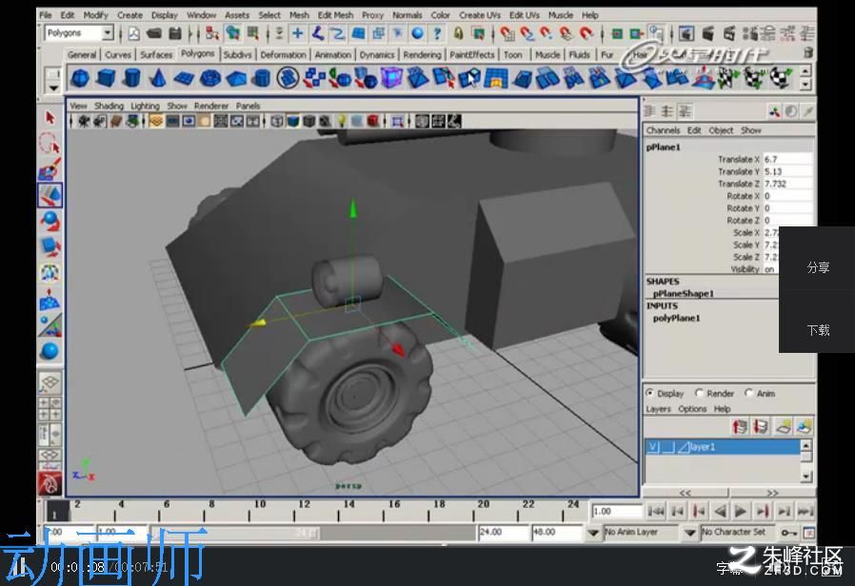Open the File menu

[46, 15]
